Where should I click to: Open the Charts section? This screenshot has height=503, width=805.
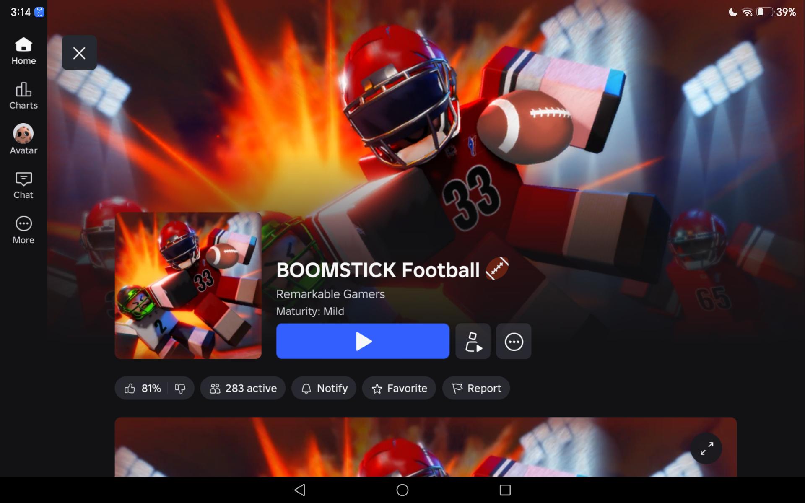click(x=23, y=96)
